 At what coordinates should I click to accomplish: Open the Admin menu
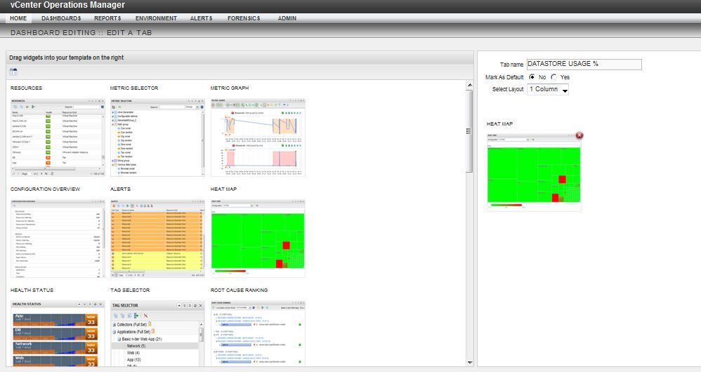(287, 18)
